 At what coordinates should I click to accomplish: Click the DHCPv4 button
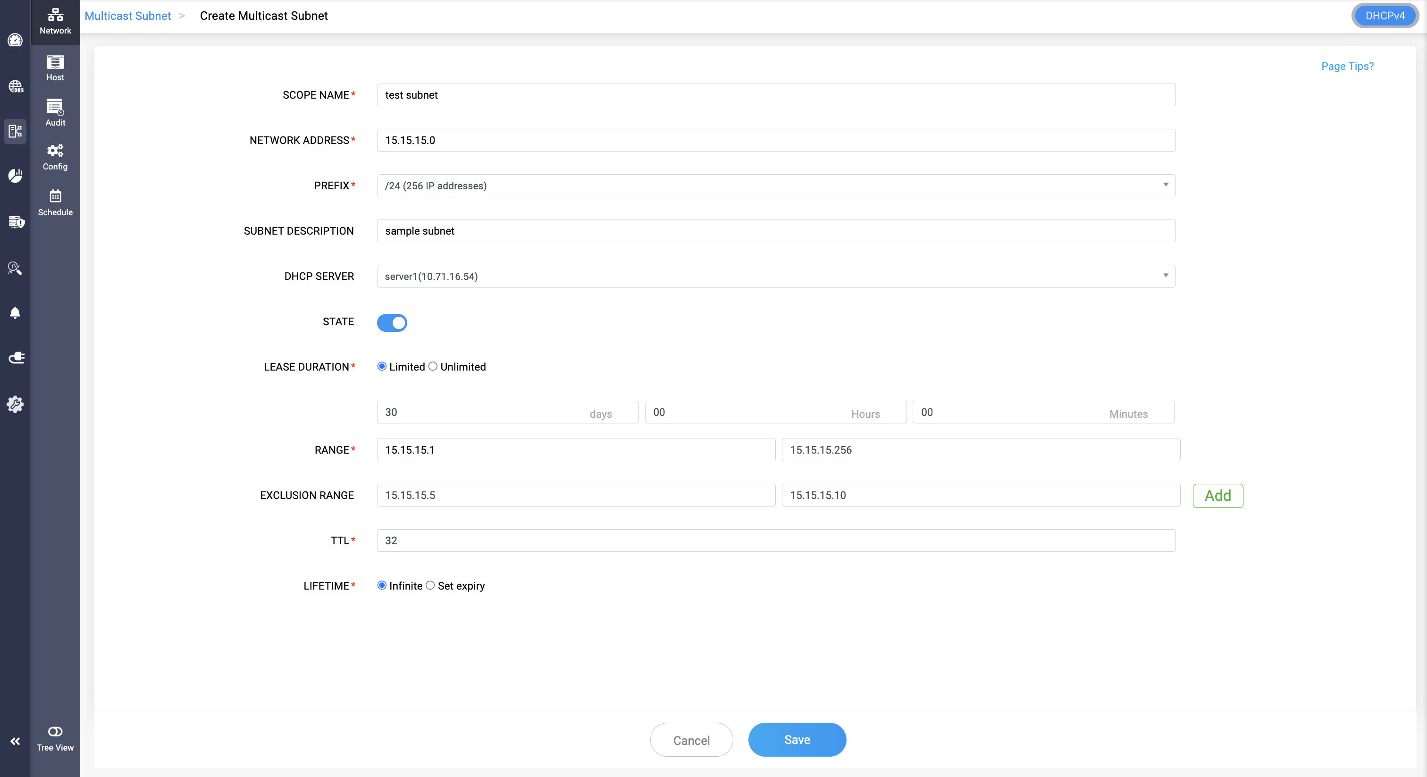tap(1385, 16)
